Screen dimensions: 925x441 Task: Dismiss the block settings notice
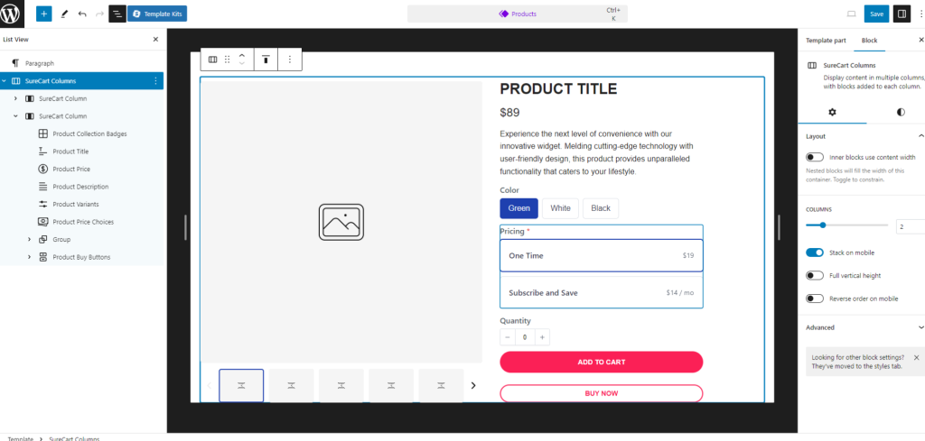tap(916, 357)
